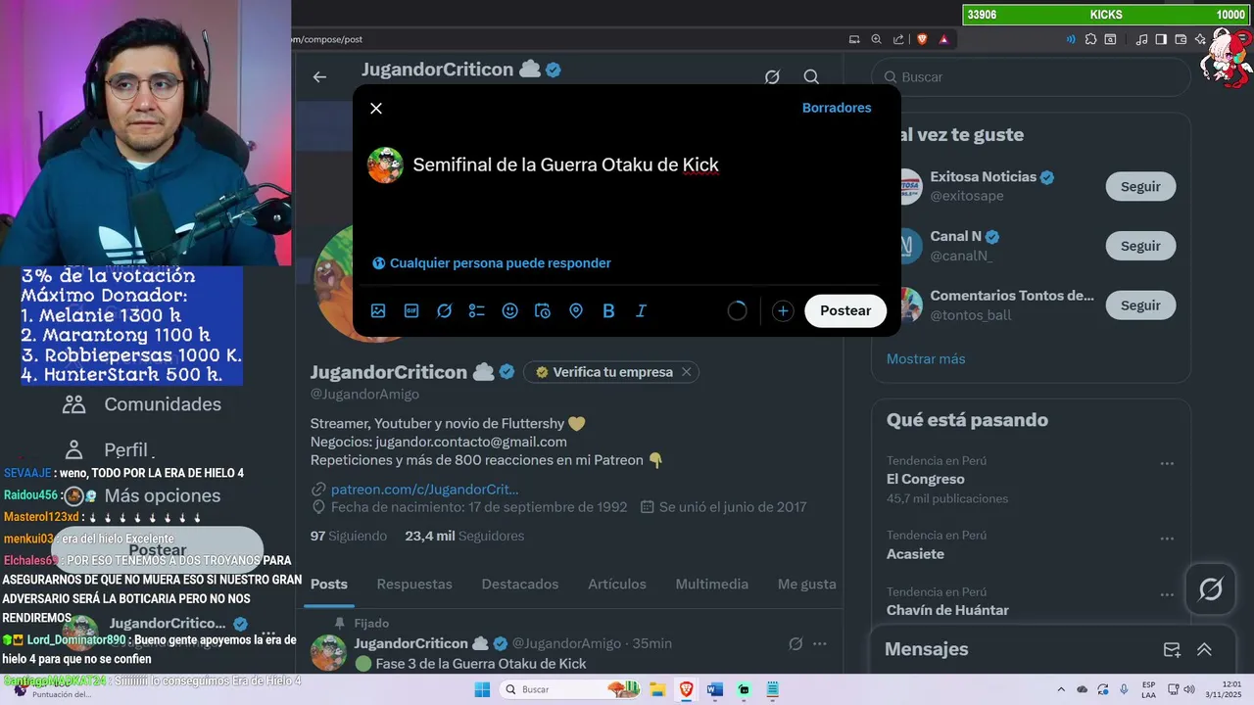Open the patreon.com profile link
1254x705 pixels.
pos(424,489)
